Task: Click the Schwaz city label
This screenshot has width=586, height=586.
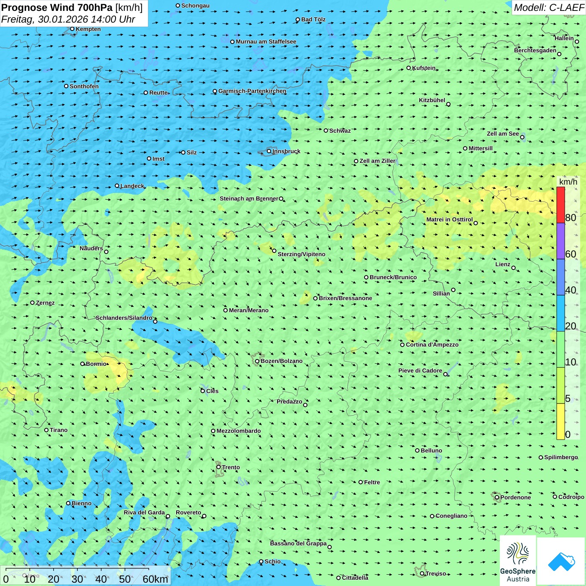Action: 340,131
